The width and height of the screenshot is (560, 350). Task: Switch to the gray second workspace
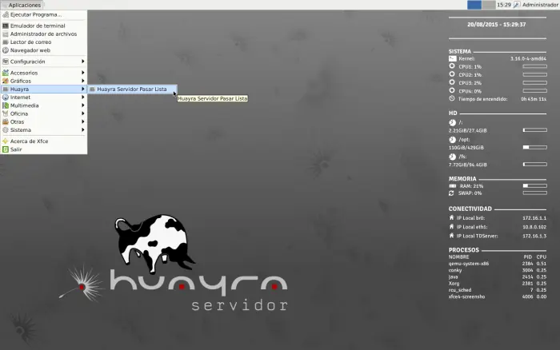[x=489, y=5]
